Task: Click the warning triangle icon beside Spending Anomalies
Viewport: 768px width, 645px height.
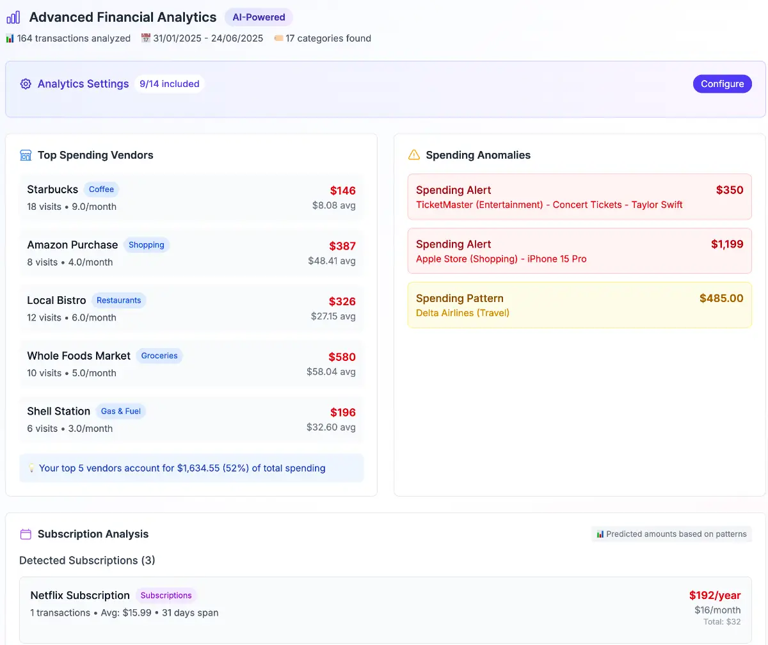Action: 414,155
